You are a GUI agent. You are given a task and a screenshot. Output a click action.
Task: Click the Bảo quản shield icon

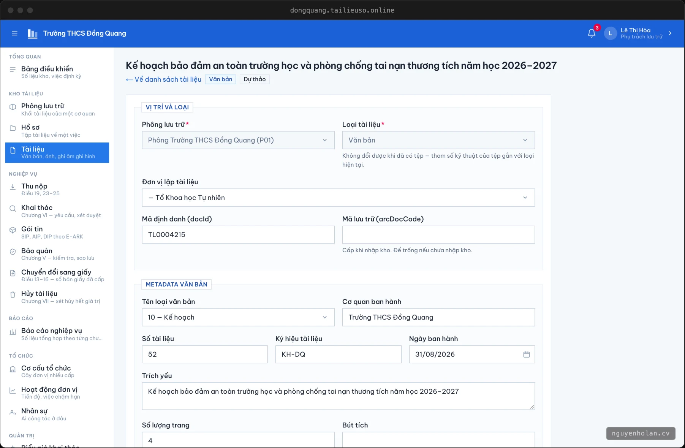coord(13,252)
